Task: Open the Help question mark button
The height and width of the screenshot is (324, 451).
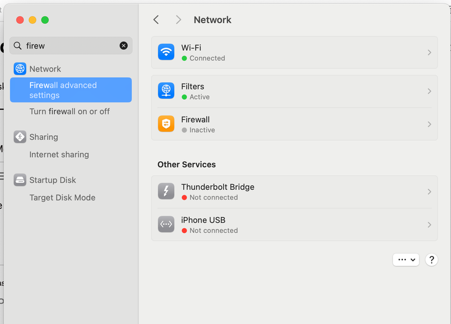Action: (431, 260)
